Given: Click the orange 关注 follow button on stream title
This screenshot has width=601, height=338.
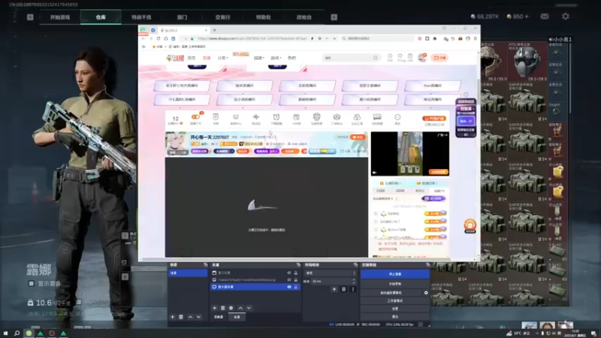Looking at the screenshot, I should click(358, 137).
